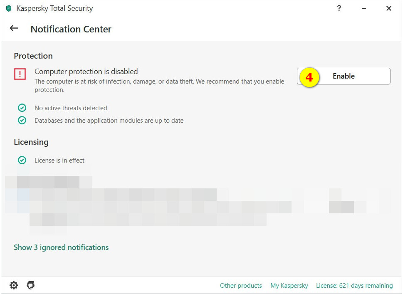Minimize the Kaspersky Total Security window

(x=364, y=8)
